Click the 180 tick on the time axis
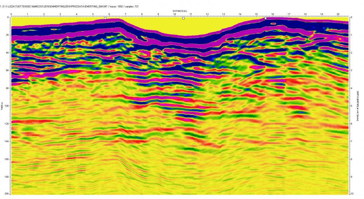Screen dimensions: 364x199 pos(7,177)
